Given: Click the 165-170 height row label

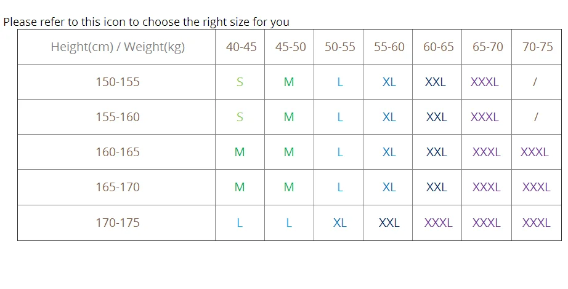Looking at the screenshot, I should point(118,188).
